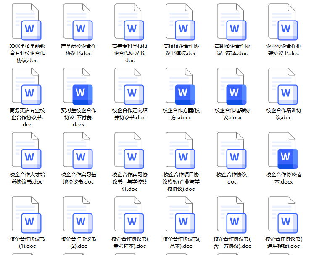
Task: Click the filename 高职校企合作协议书范本.doc
Action: 232,50
